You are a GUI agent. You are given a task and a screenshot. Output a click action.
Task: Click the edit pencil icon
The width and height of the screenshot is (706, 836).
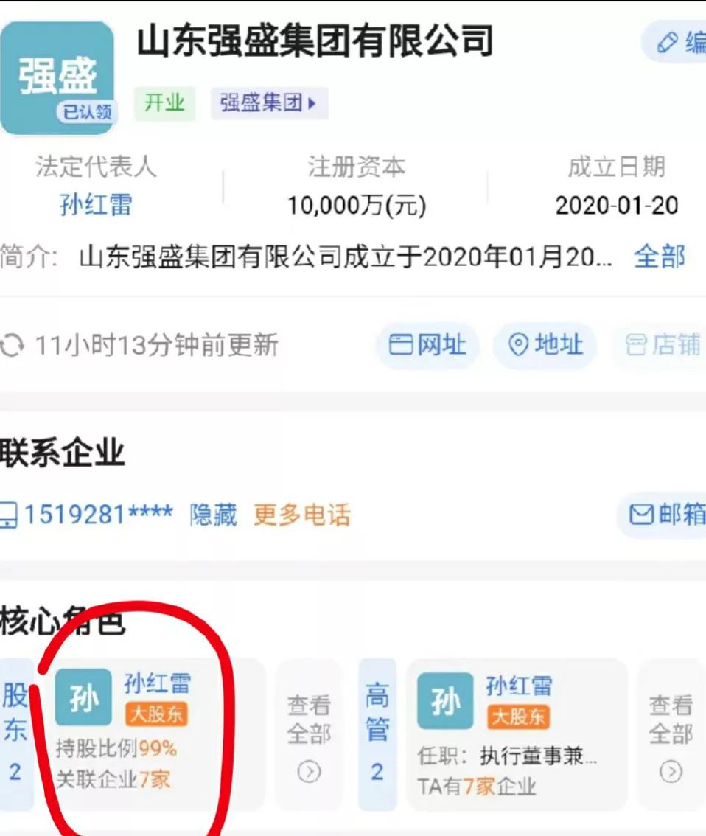666,43
